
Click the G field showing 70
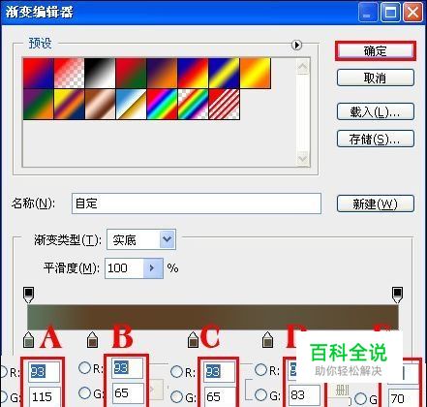tap(404, 398)
